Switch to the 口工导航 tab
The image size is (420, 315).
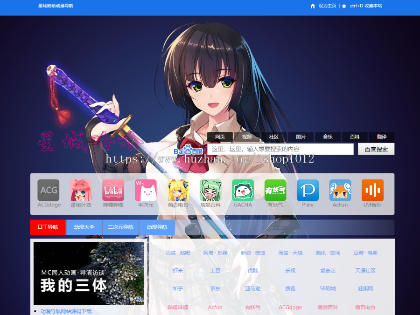tap(48, 227)
